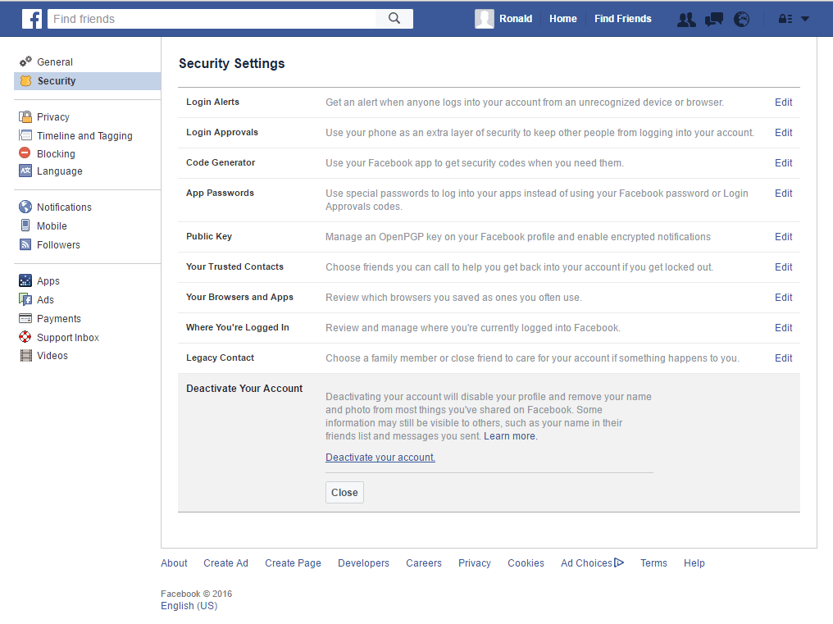
Task: Open the notifications globe icon
Action: 742,20
